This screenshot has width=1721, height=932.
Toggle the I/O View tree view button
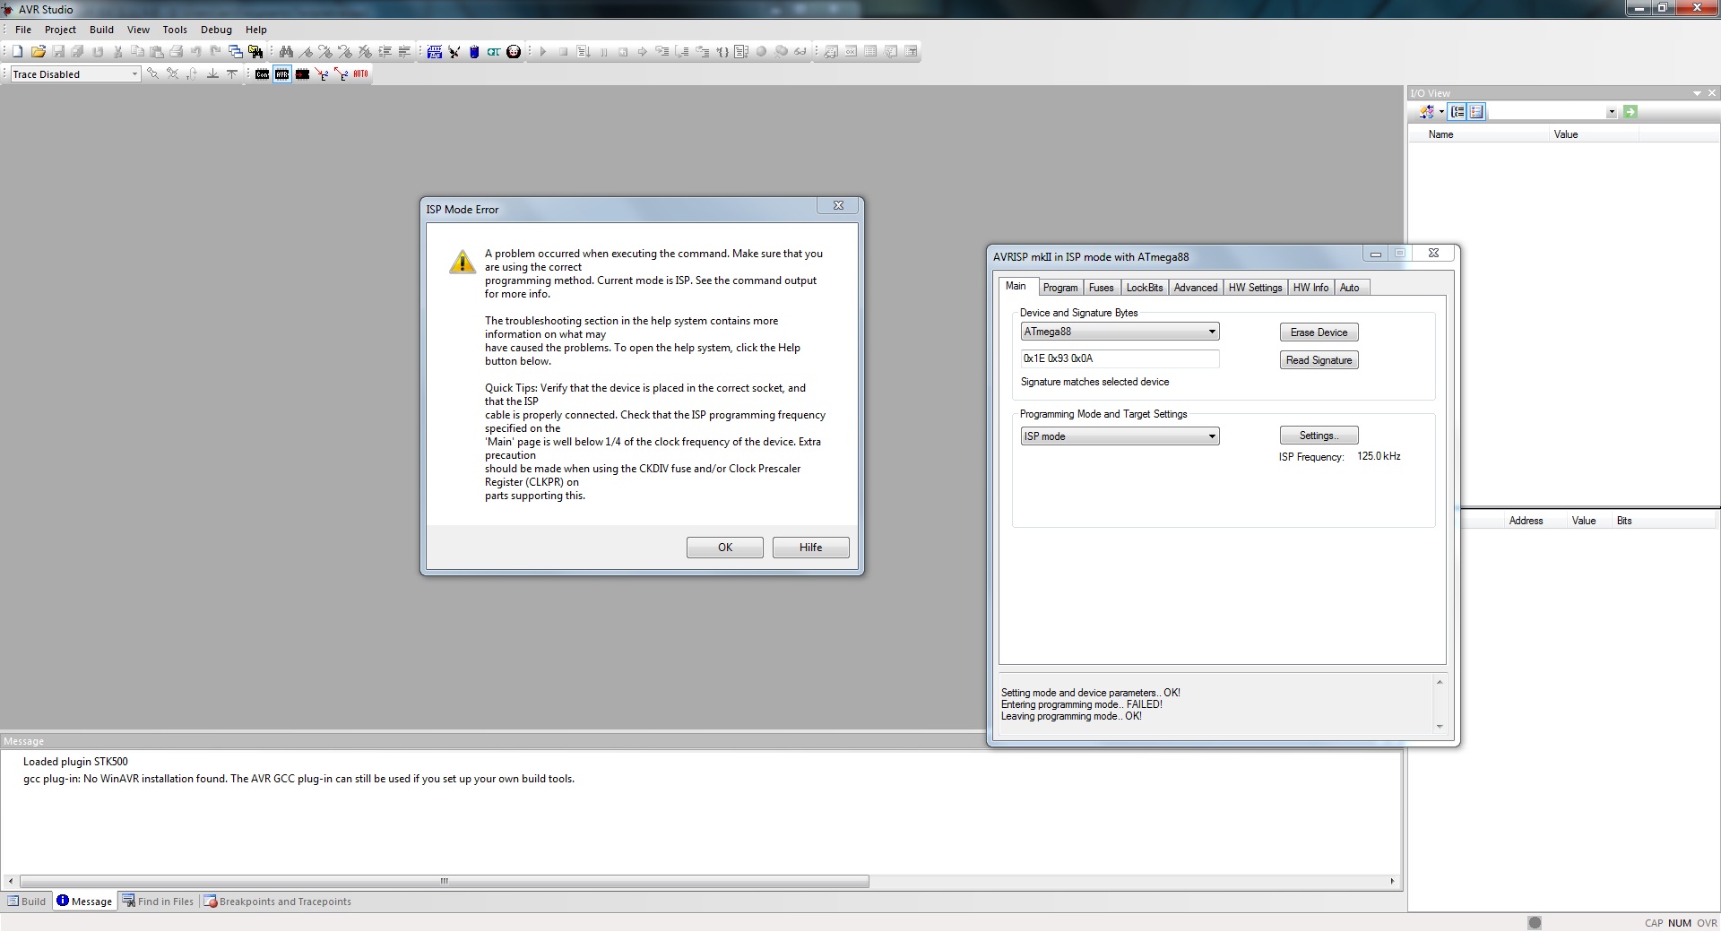(x=1457, y=112)
